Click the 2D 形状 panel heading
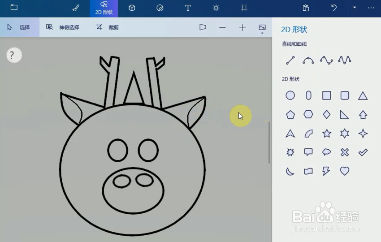 click(x=294, y=30)
